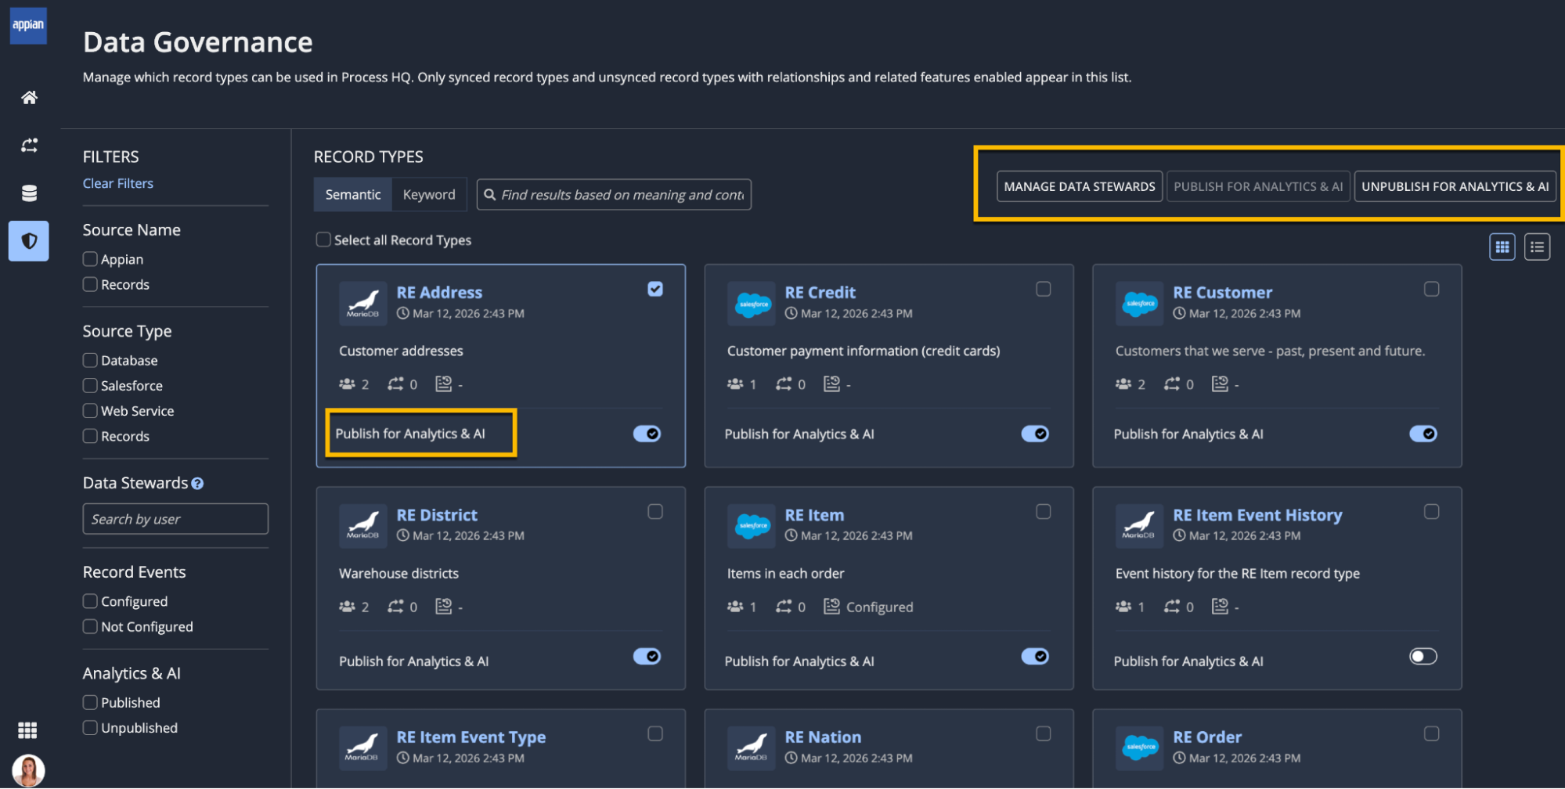1565x789 pixels.
Task: Open the RE Customer record type link
Action: click(x=1222, y=292)
